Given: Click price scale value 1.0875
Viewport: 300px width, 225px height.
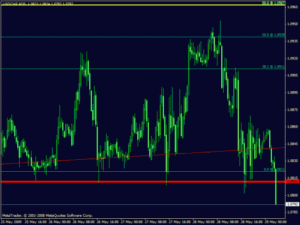Looking at the screenshot, I should 292,110.
